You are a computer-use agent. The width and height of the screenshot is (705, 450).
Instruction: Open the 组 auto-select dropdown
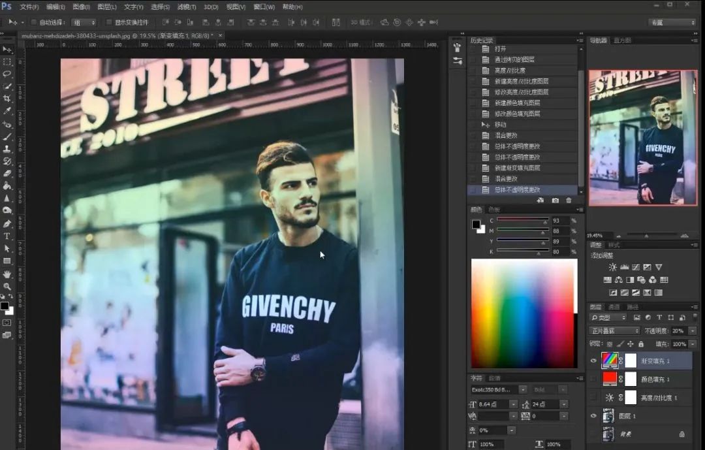(84, 22)
